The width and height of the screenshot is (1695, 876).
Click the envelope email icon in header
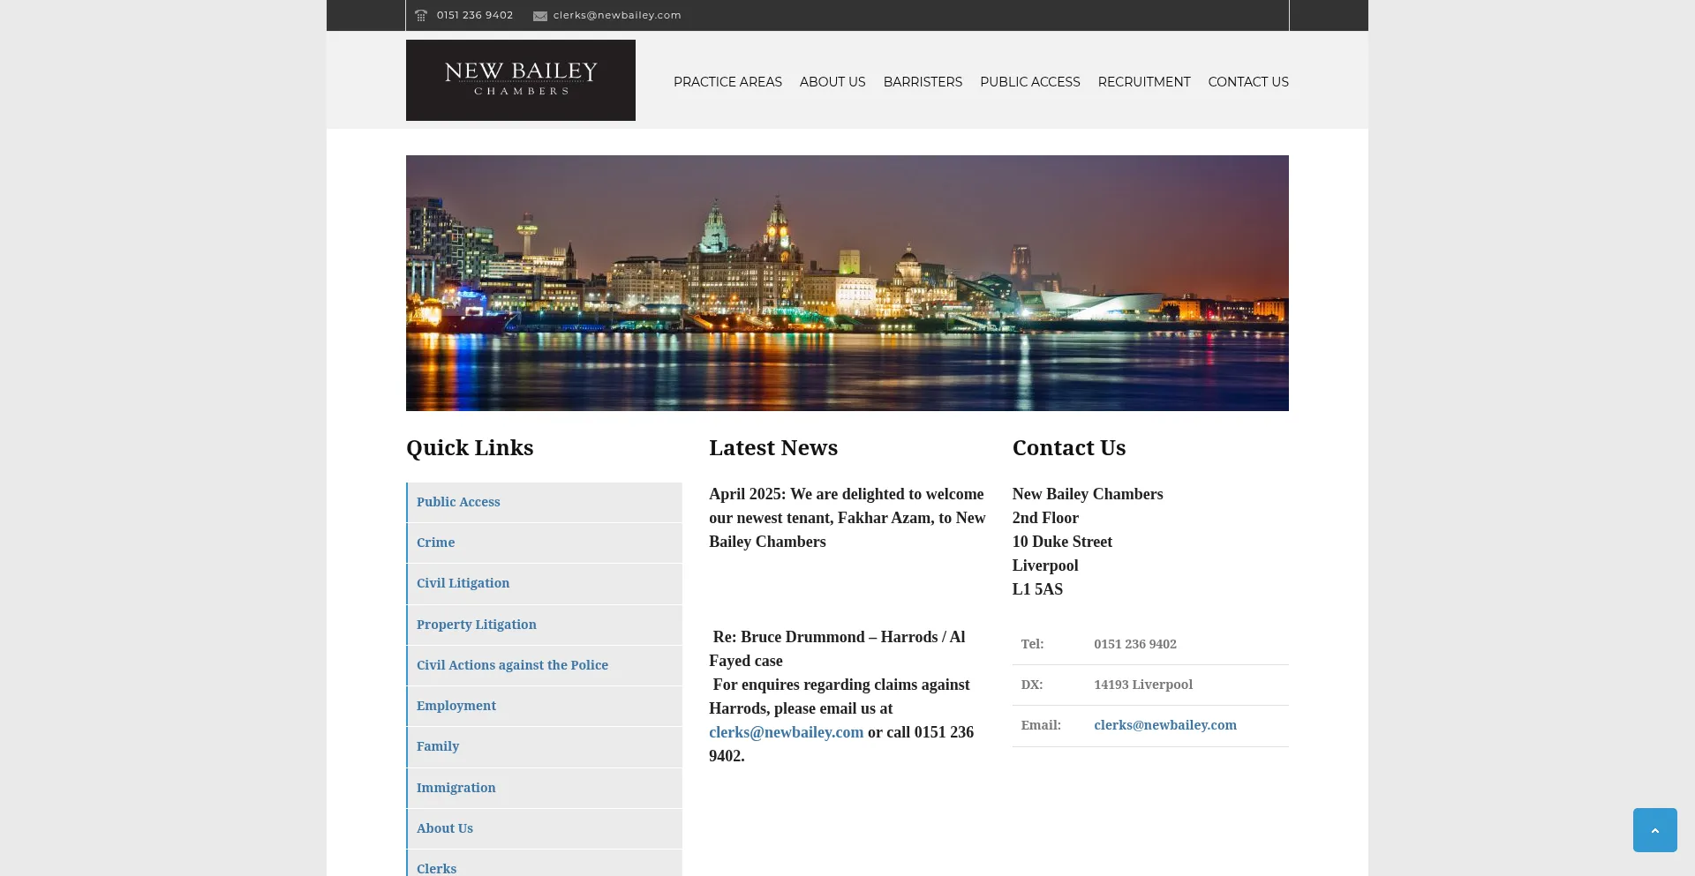(x=540, y=16)
